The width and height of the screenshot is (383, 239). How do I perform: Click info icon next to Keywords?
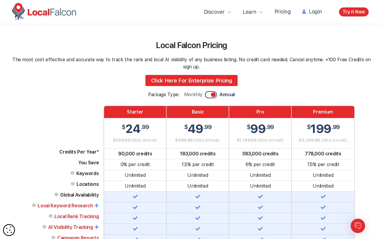(72, 173)
